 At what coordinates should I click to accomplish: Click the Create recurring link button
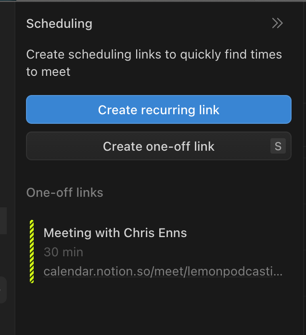[x=158, y=109]
